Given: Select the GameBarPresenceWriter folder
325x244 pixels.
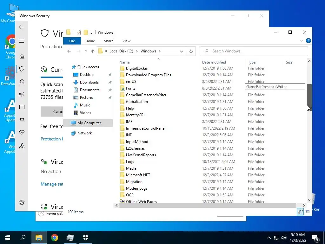Looking at the screenshot, I should (x=146, y=95).
